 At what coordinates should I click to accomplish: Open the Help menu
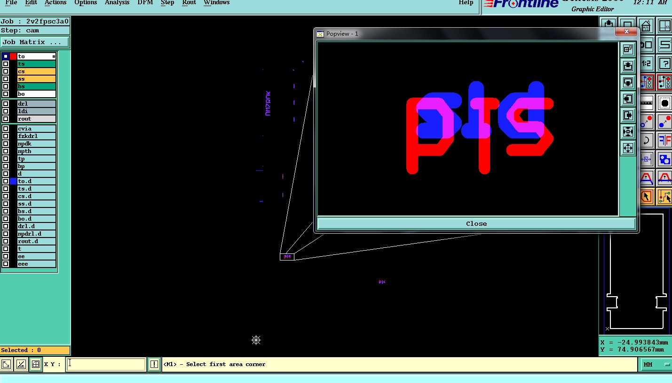(466, 3)
